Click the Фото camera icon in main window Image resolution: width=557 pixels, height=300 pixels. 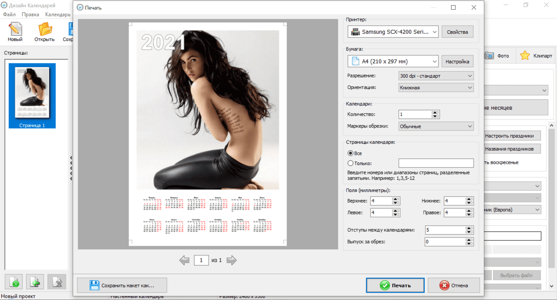click(489, 56)
